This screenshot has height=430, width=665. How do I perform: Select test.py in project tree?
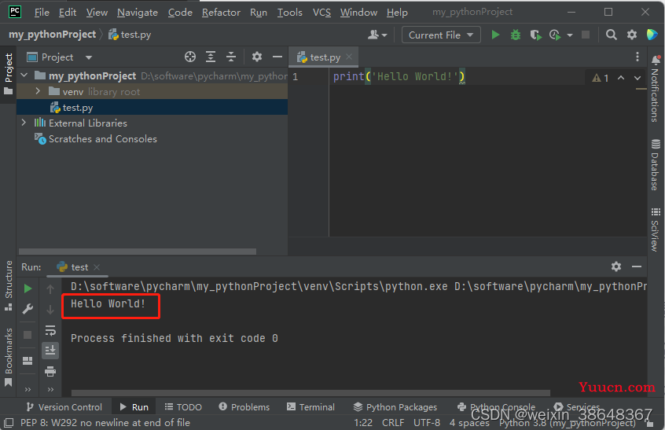tap(152, 107)
